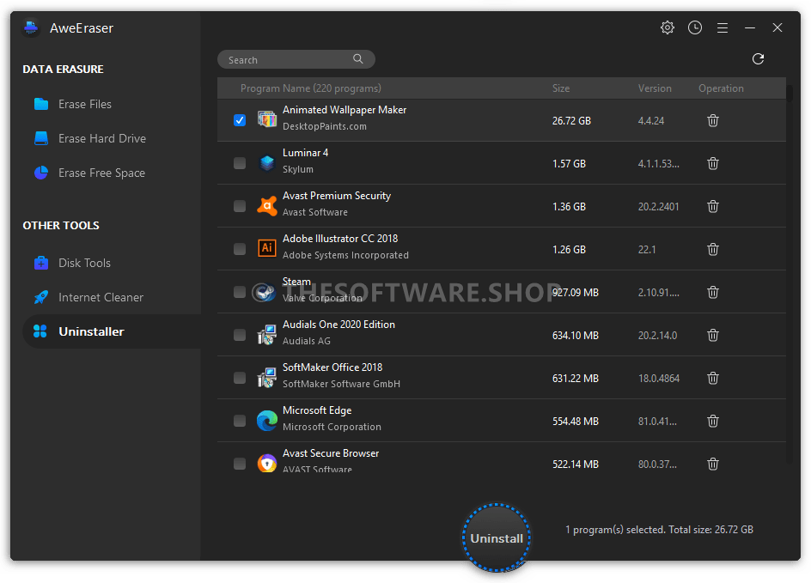
Task: Click version '18.0.4864' cell
Action: (x=658, y=379)
